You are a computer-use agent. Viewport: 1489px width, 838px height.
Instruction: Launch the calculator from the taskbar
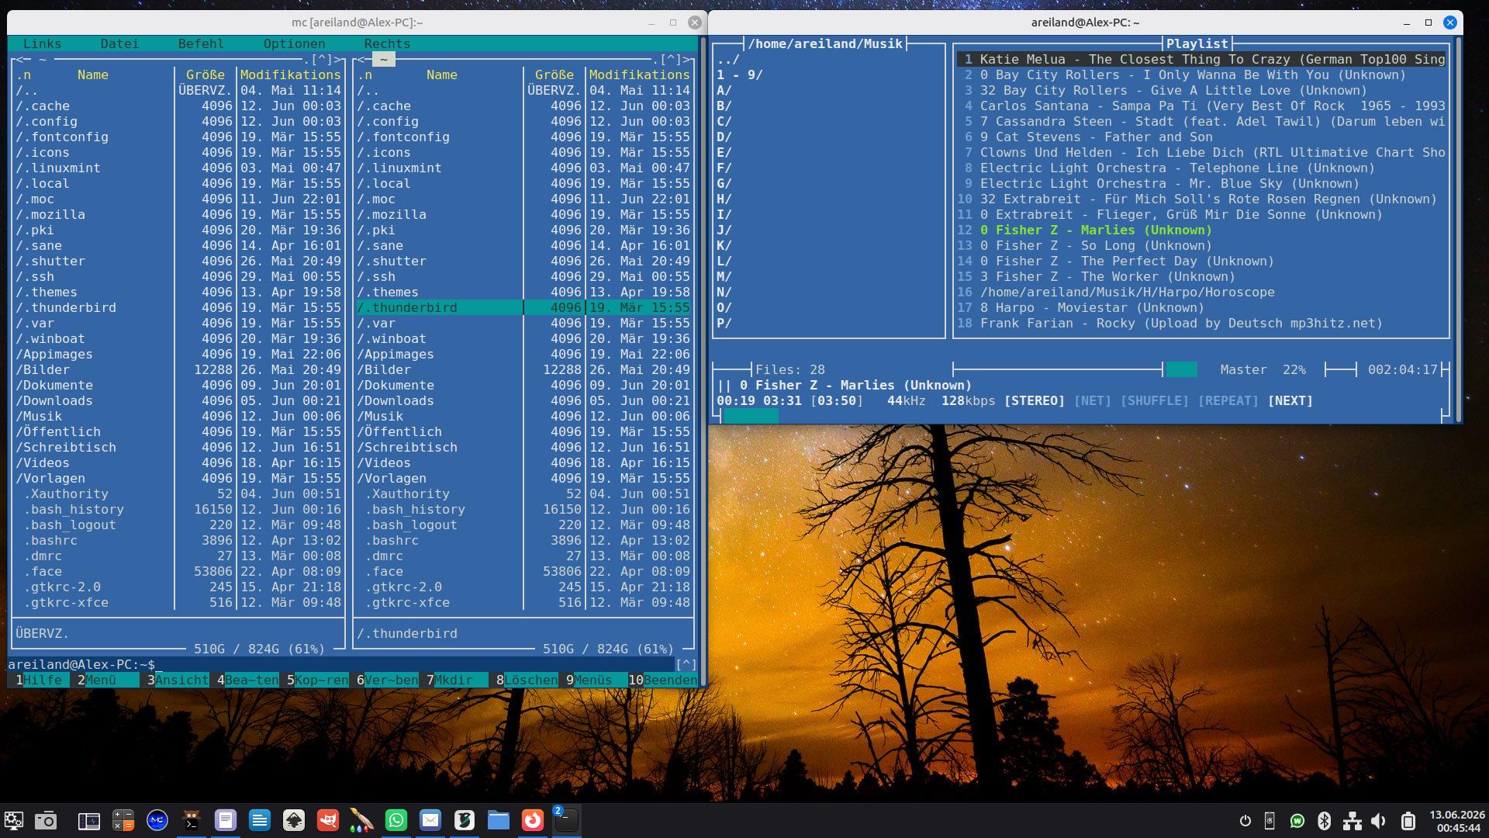(123, 820)
